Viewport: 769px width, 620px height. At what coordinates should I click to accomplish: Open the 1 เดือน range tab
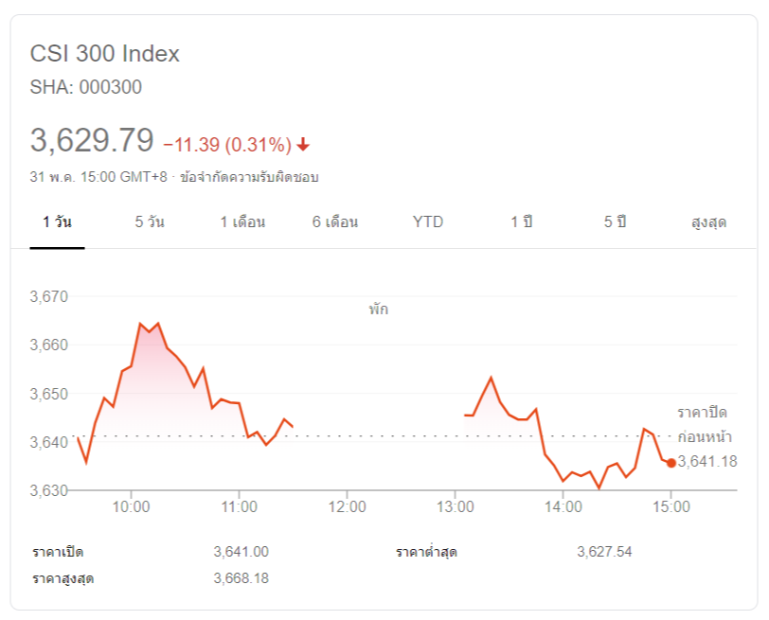click(x=242, y=222)
